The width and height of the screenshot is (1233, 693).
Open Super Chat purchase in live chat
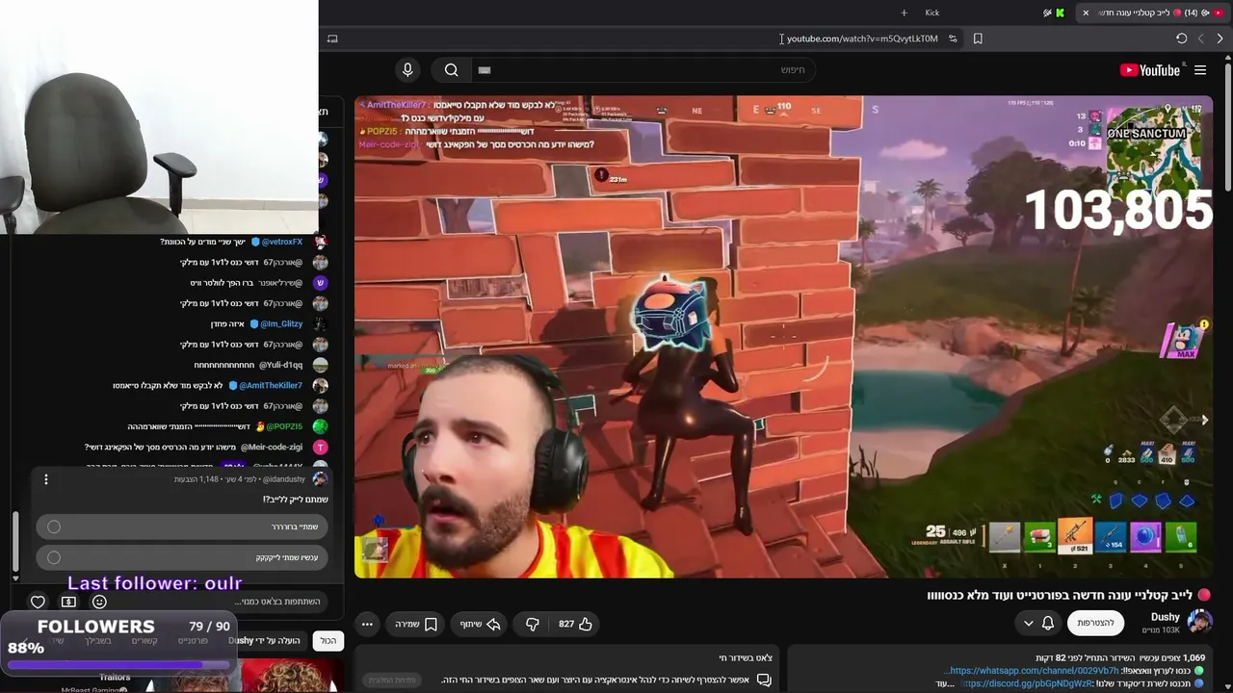(68, 602)
